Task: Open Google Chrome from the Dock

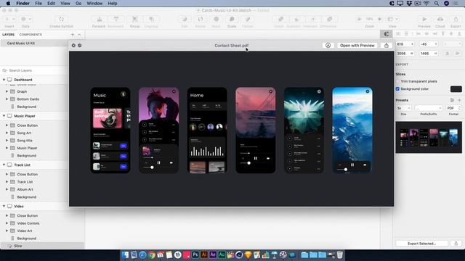Action: (152, 254)
